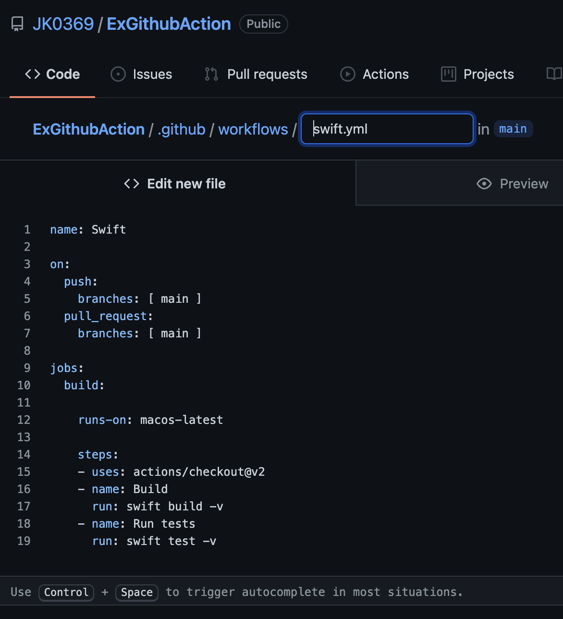Click the Pull requests branch icon
Viewport: 563px width, 619px height.
pyautogui.click(x=211, y=74)
